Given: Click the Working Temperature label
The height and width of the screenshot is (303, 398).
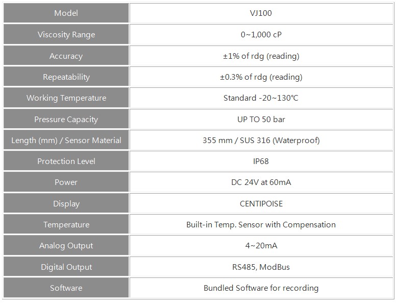Looking at the screenshot, I should pyautogui.click(x=66, y=98).
